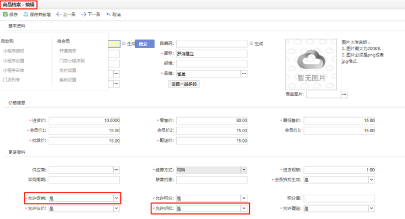The width and height of the screenshot is (405, 219).
Task: Expand 允许促销 dropdown
Action: click(117, 199)
